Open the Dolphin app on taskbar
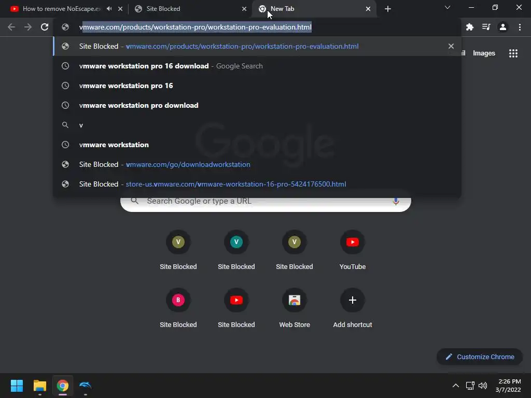Screen dimensions: 531x398 pyautogui.click(x=86, y=386)
